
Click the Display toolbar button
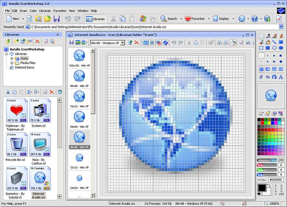221,19
